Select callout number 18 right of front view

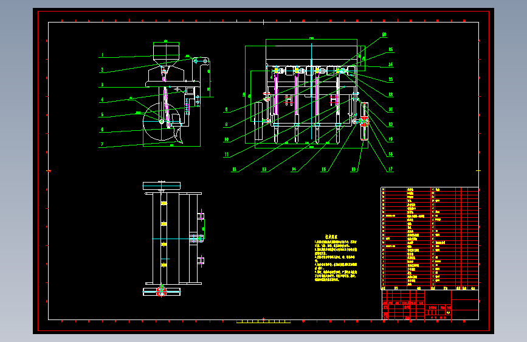(x=391, y=154)
